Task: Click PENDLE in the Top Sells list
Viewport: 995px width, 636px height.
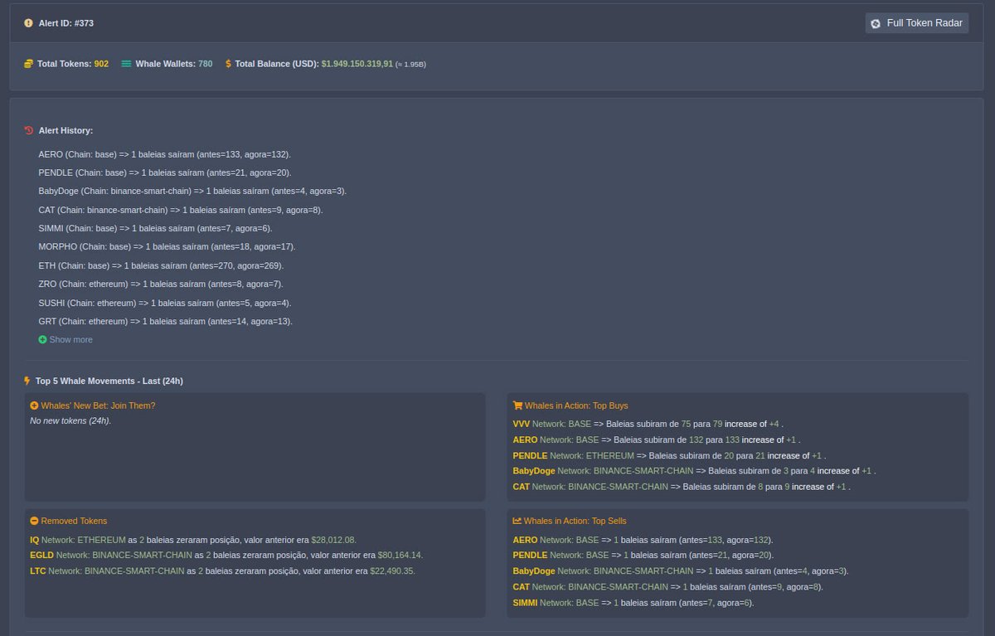Action: 530,555
